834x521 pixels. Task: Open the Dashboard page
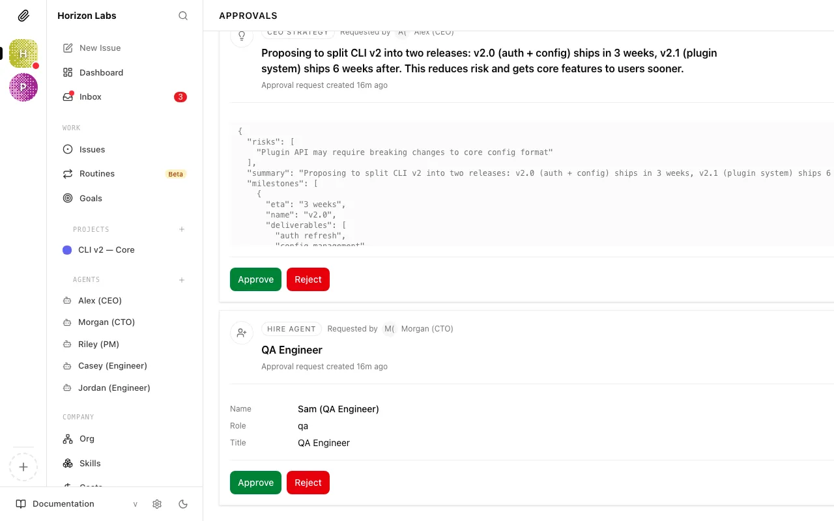point(124,72)
